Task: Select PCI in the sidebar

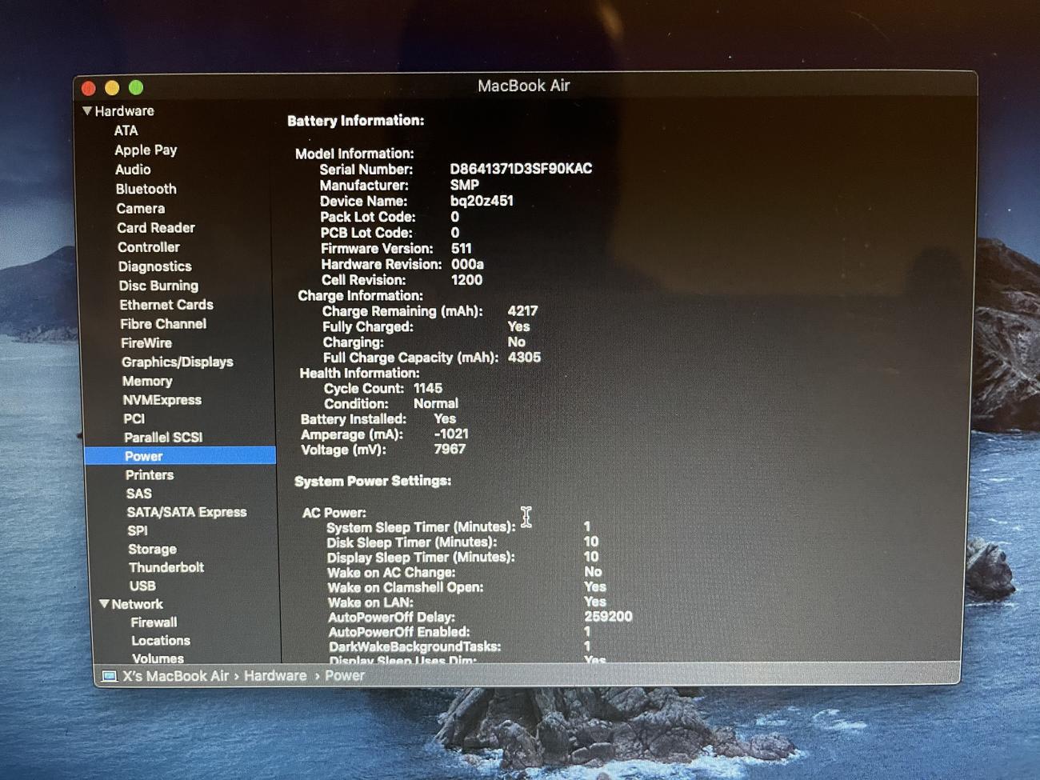Action: 134,418
